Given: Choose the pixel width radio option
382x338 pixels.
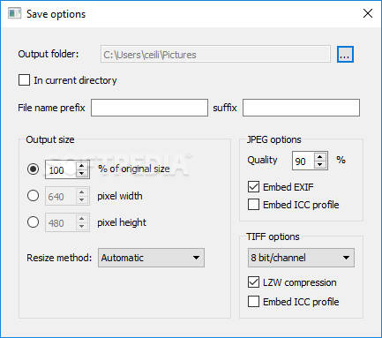Looking at the screenshot, I should pos(33,196).
